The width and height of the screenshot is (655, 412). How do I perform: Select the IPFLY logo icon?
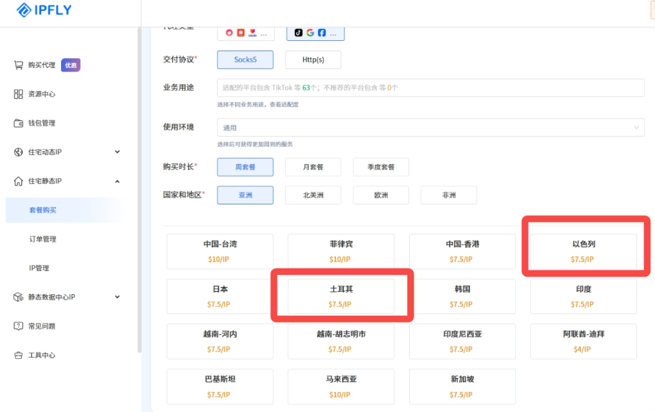click(x=24, y=10)
